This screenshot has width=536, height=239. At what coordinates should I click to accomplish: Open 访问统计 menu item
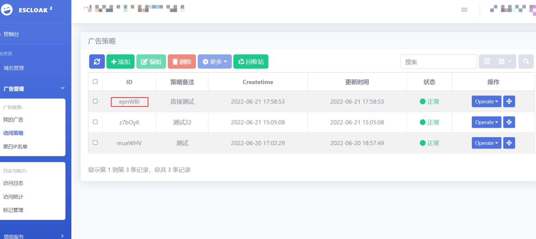coord(13,197)
